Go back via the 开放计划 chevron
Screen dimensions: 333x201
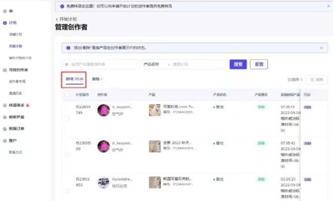(56, 18)
